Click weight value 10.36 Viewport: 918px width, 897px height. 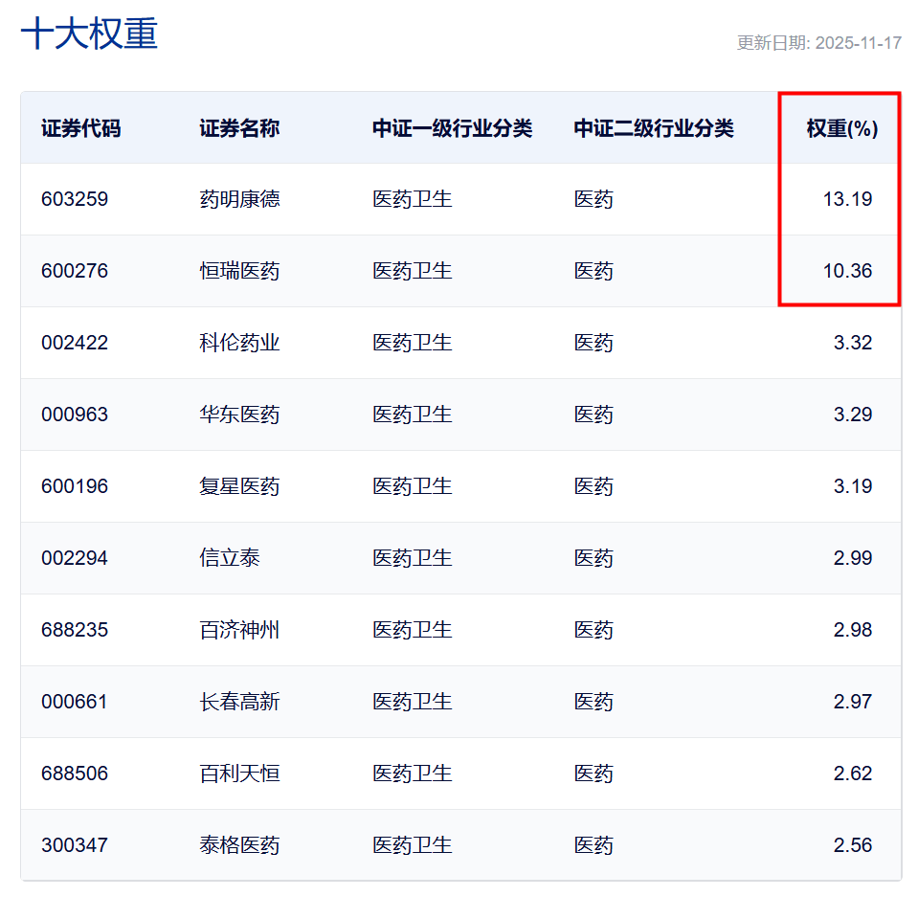click(x=847, y=271)
